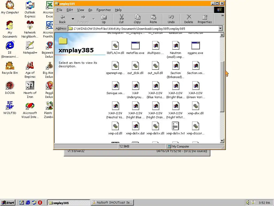Select the Sonique skin file
Screen dimensions: 274x206
(x=116, y=88)
